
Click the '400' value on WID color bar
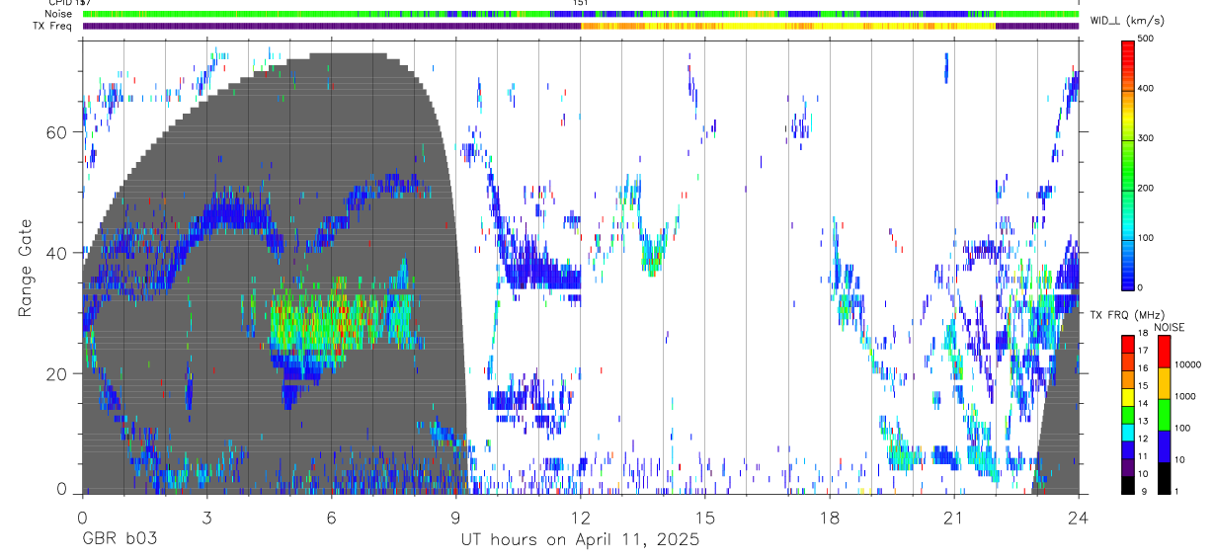[x=1146, y=89]
